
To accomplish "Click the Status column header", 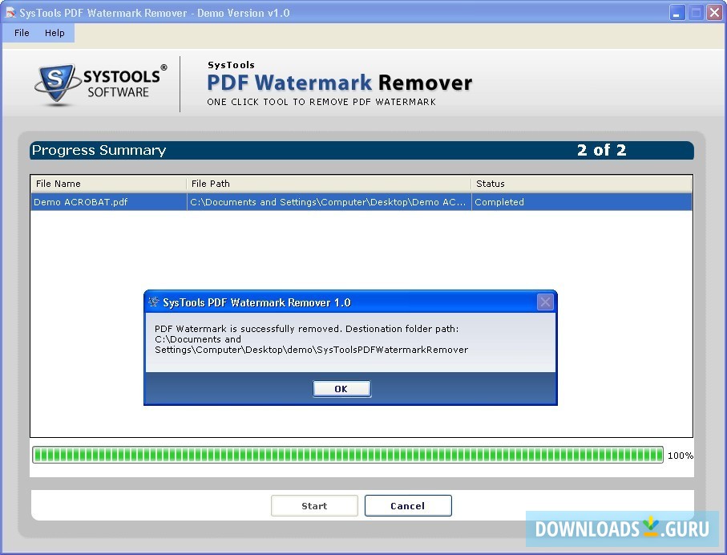I will point(581,184).
